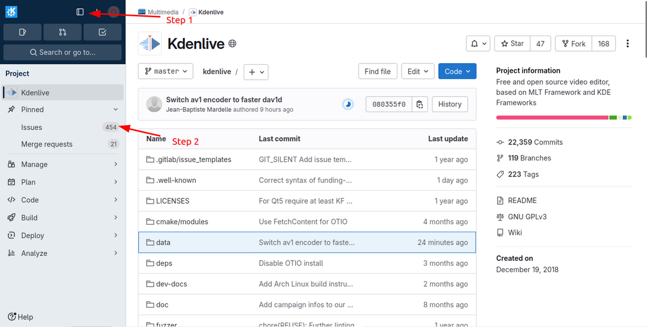Star the Kdenlive project

coord(512,44)
